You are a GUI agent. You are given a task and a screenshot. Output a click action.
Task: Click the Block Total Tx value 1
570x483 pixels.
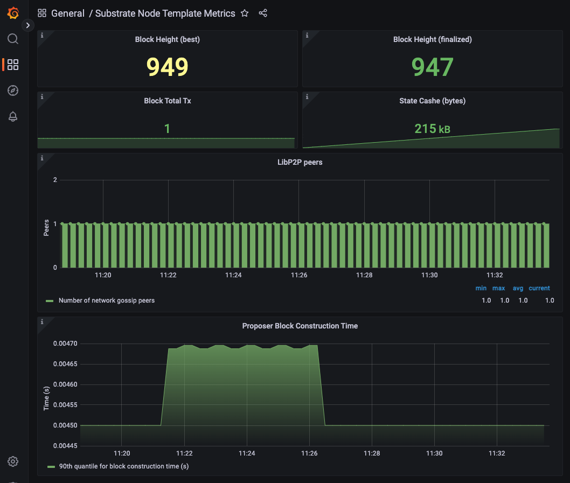point(167,129)
